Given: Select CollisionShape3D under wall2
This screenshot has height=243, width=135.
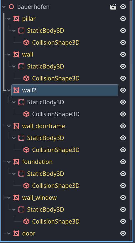Looking at the screenshot, I should (56, 114).
